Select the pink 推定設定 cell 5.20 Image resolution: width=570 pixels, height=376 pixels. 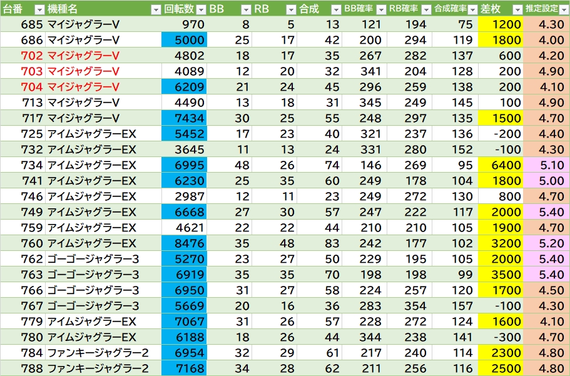(x=546, y=243)
